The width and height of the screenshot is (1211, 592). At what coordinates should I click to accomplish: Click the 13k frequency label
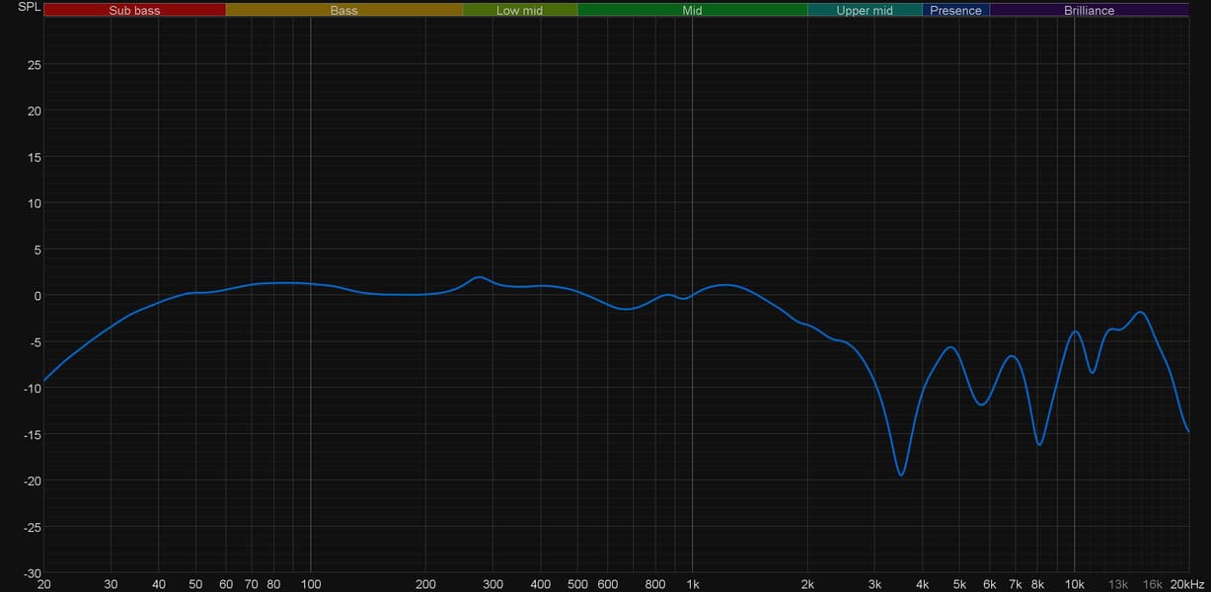tap(1118, 585)
